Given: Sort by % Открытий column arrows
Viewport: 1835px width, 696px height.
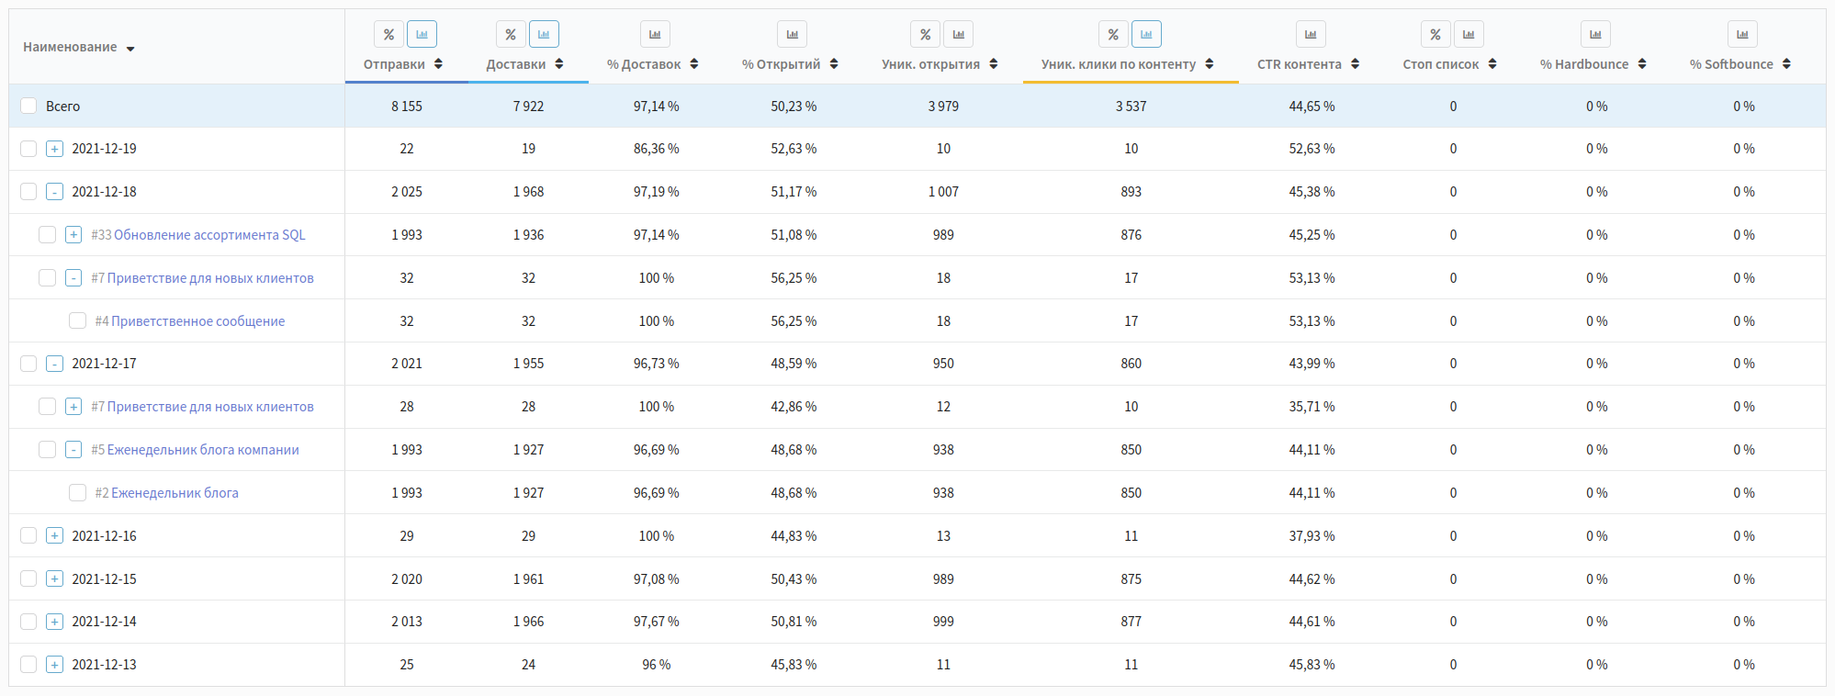Looking at the screenshot, I should (833, 64).
